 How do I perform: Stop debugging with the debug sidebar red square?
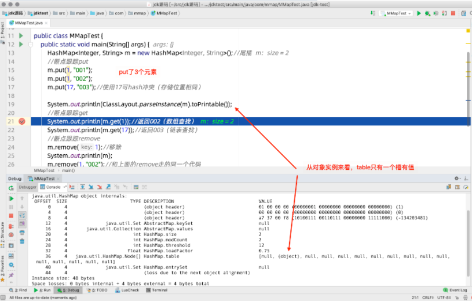[x=11, y=216]
